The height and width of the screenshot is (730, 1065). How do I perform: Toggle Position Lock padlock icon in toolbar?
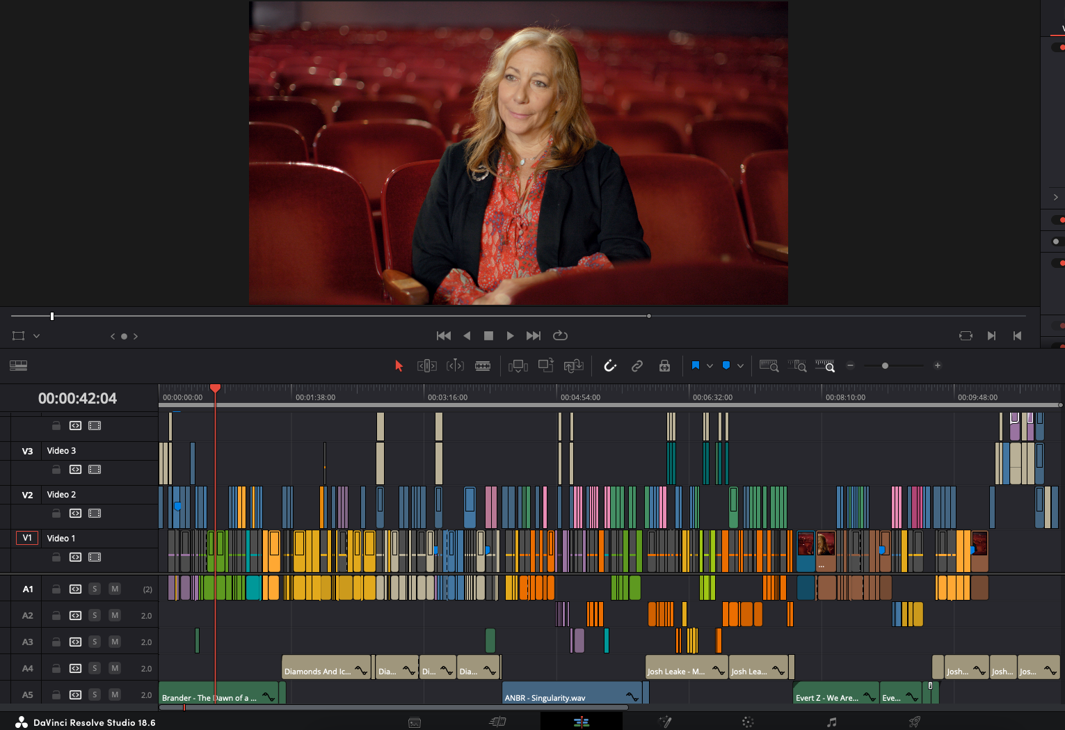click(x=664, y=366)
